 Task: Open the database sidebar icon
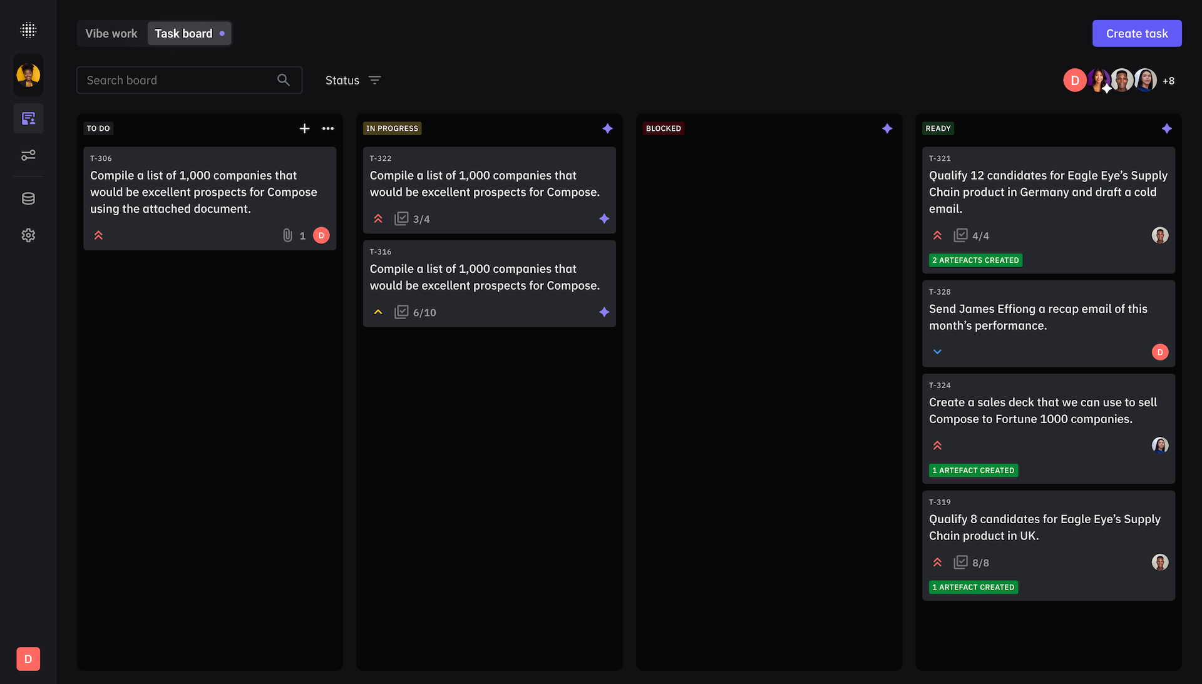tap(28, 199)
